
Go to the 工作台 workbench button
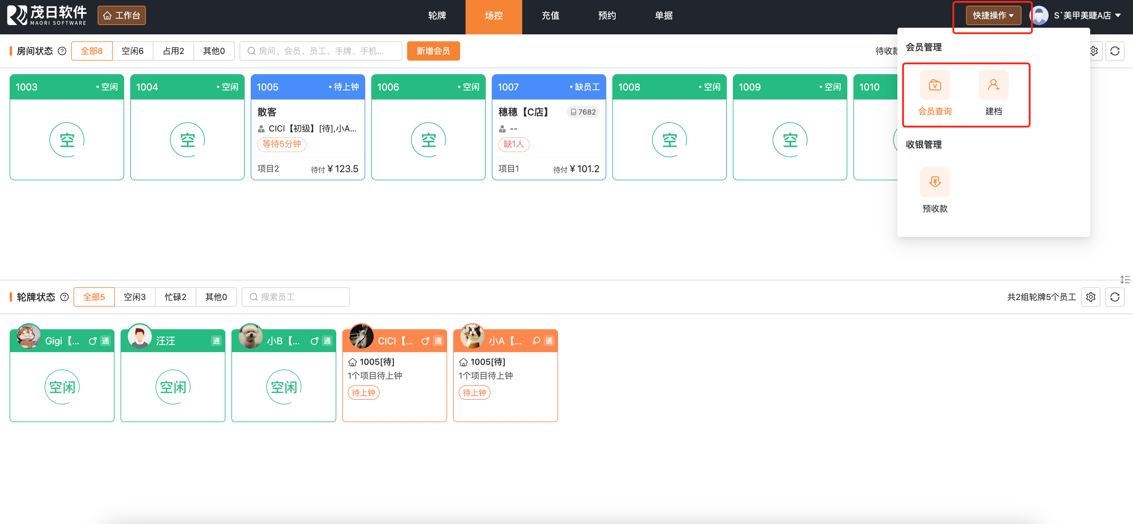pos(121,15)
